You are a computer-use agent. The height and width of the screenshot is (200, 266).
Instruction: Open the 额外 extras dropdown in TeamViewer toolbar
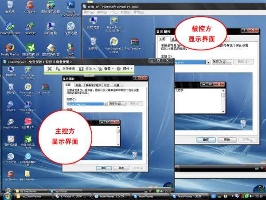[124, 69]
